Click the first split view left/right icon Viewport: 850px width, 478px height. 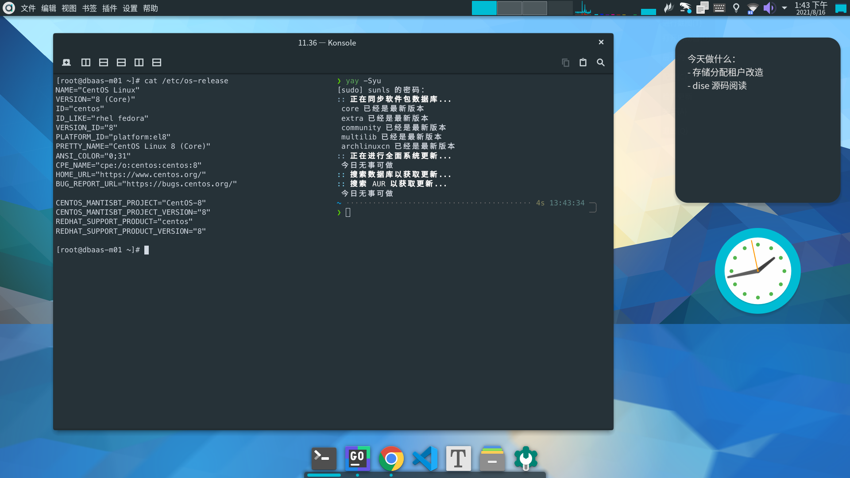pyautogui.click(x=86, y=62)
